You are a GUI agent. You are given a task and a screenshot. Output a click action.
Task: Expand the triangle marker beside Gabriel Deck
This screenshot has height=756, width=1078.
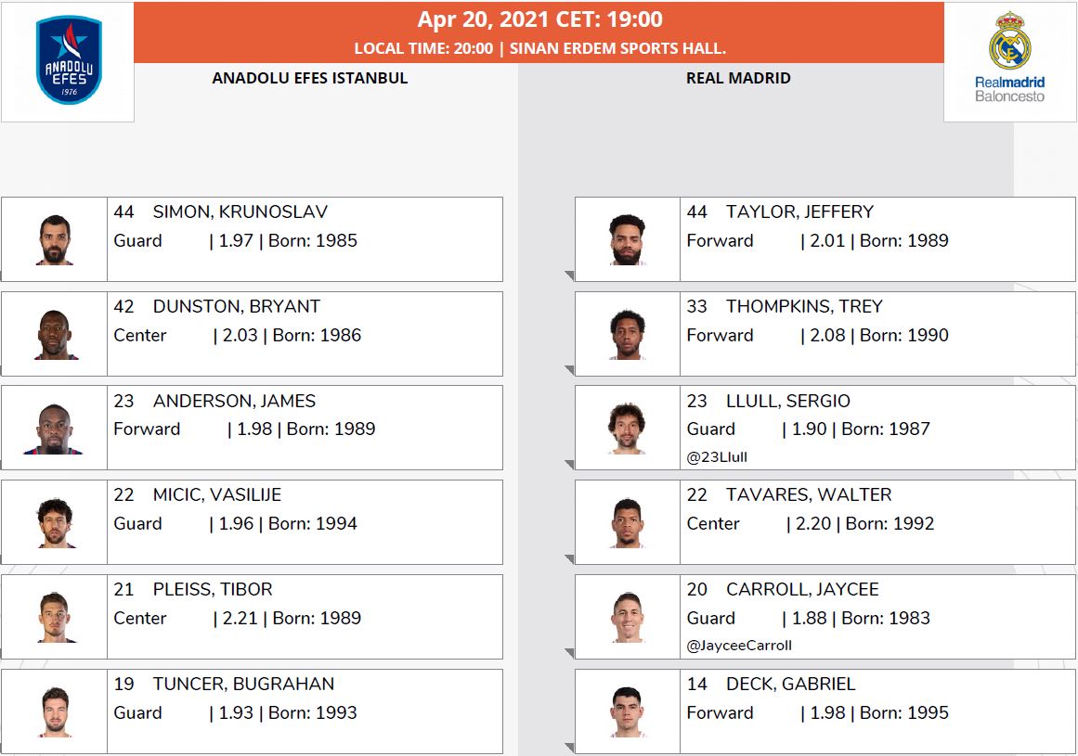(x=569, y=749)
